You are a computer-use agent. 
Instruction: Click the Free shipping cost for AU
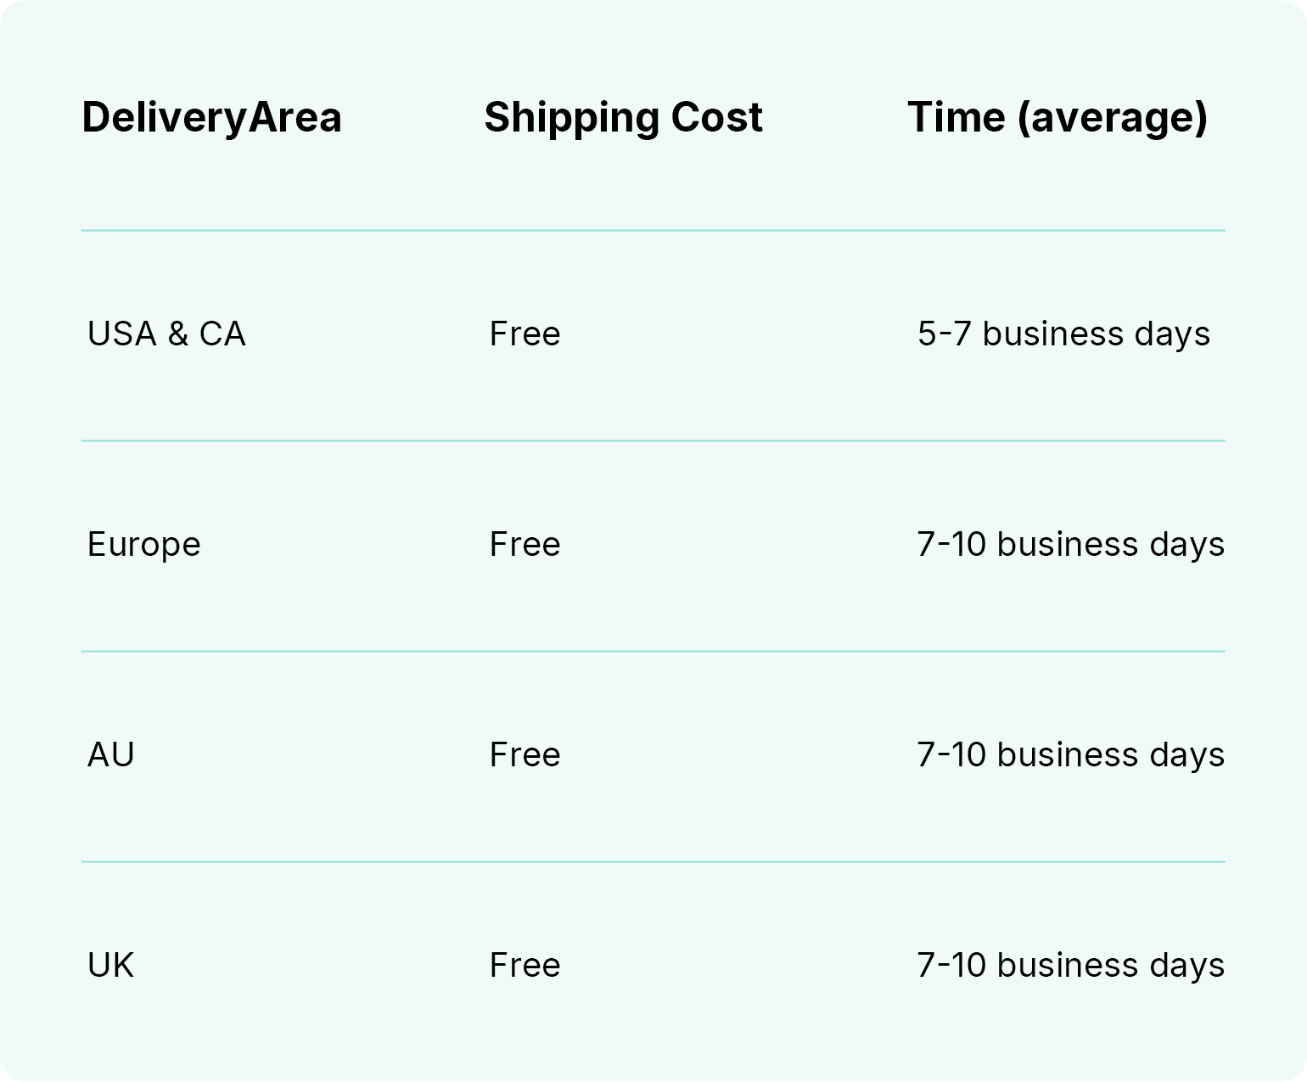pyautogui.click(x=524, y=754)
